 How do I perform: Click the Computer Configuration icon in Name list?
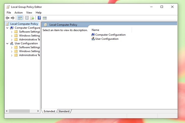93,35
